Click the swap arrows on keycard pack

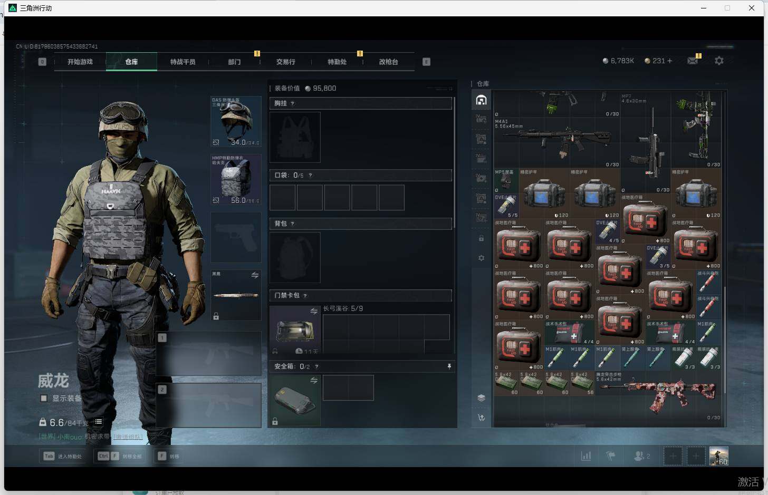(x=314, y=311)
